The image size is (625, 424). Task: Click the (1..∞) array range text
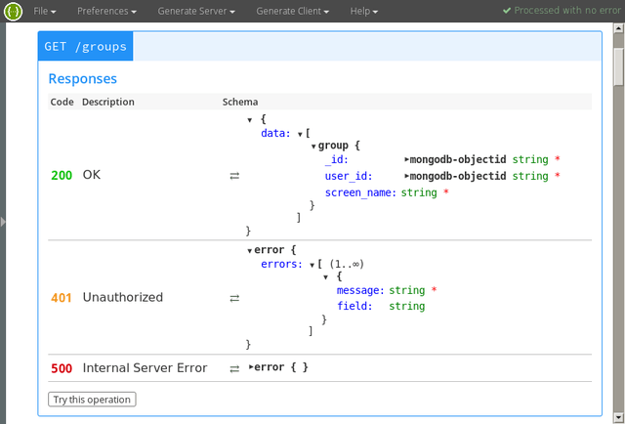click(x=348, y=264)
